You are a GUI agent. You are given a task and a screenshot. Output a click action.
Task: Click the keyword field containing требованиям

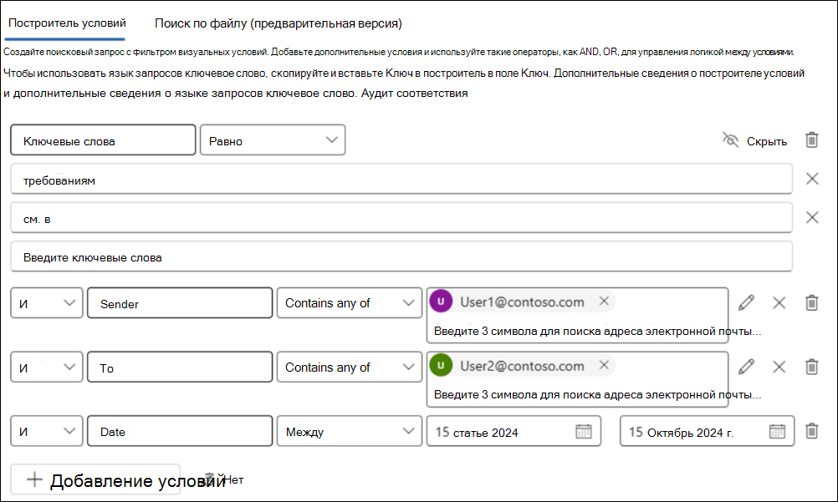point(401,180)
